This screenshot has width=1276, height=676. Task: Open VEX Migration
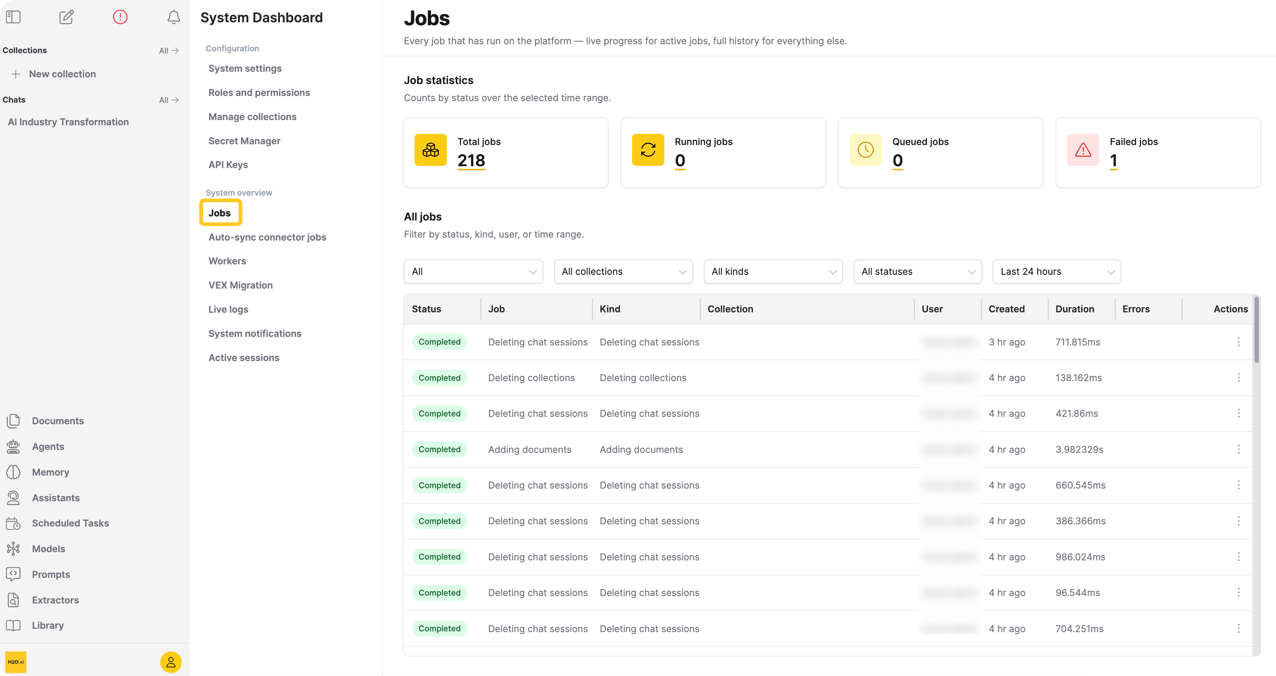pyautogui.click(x=240, y=285)
